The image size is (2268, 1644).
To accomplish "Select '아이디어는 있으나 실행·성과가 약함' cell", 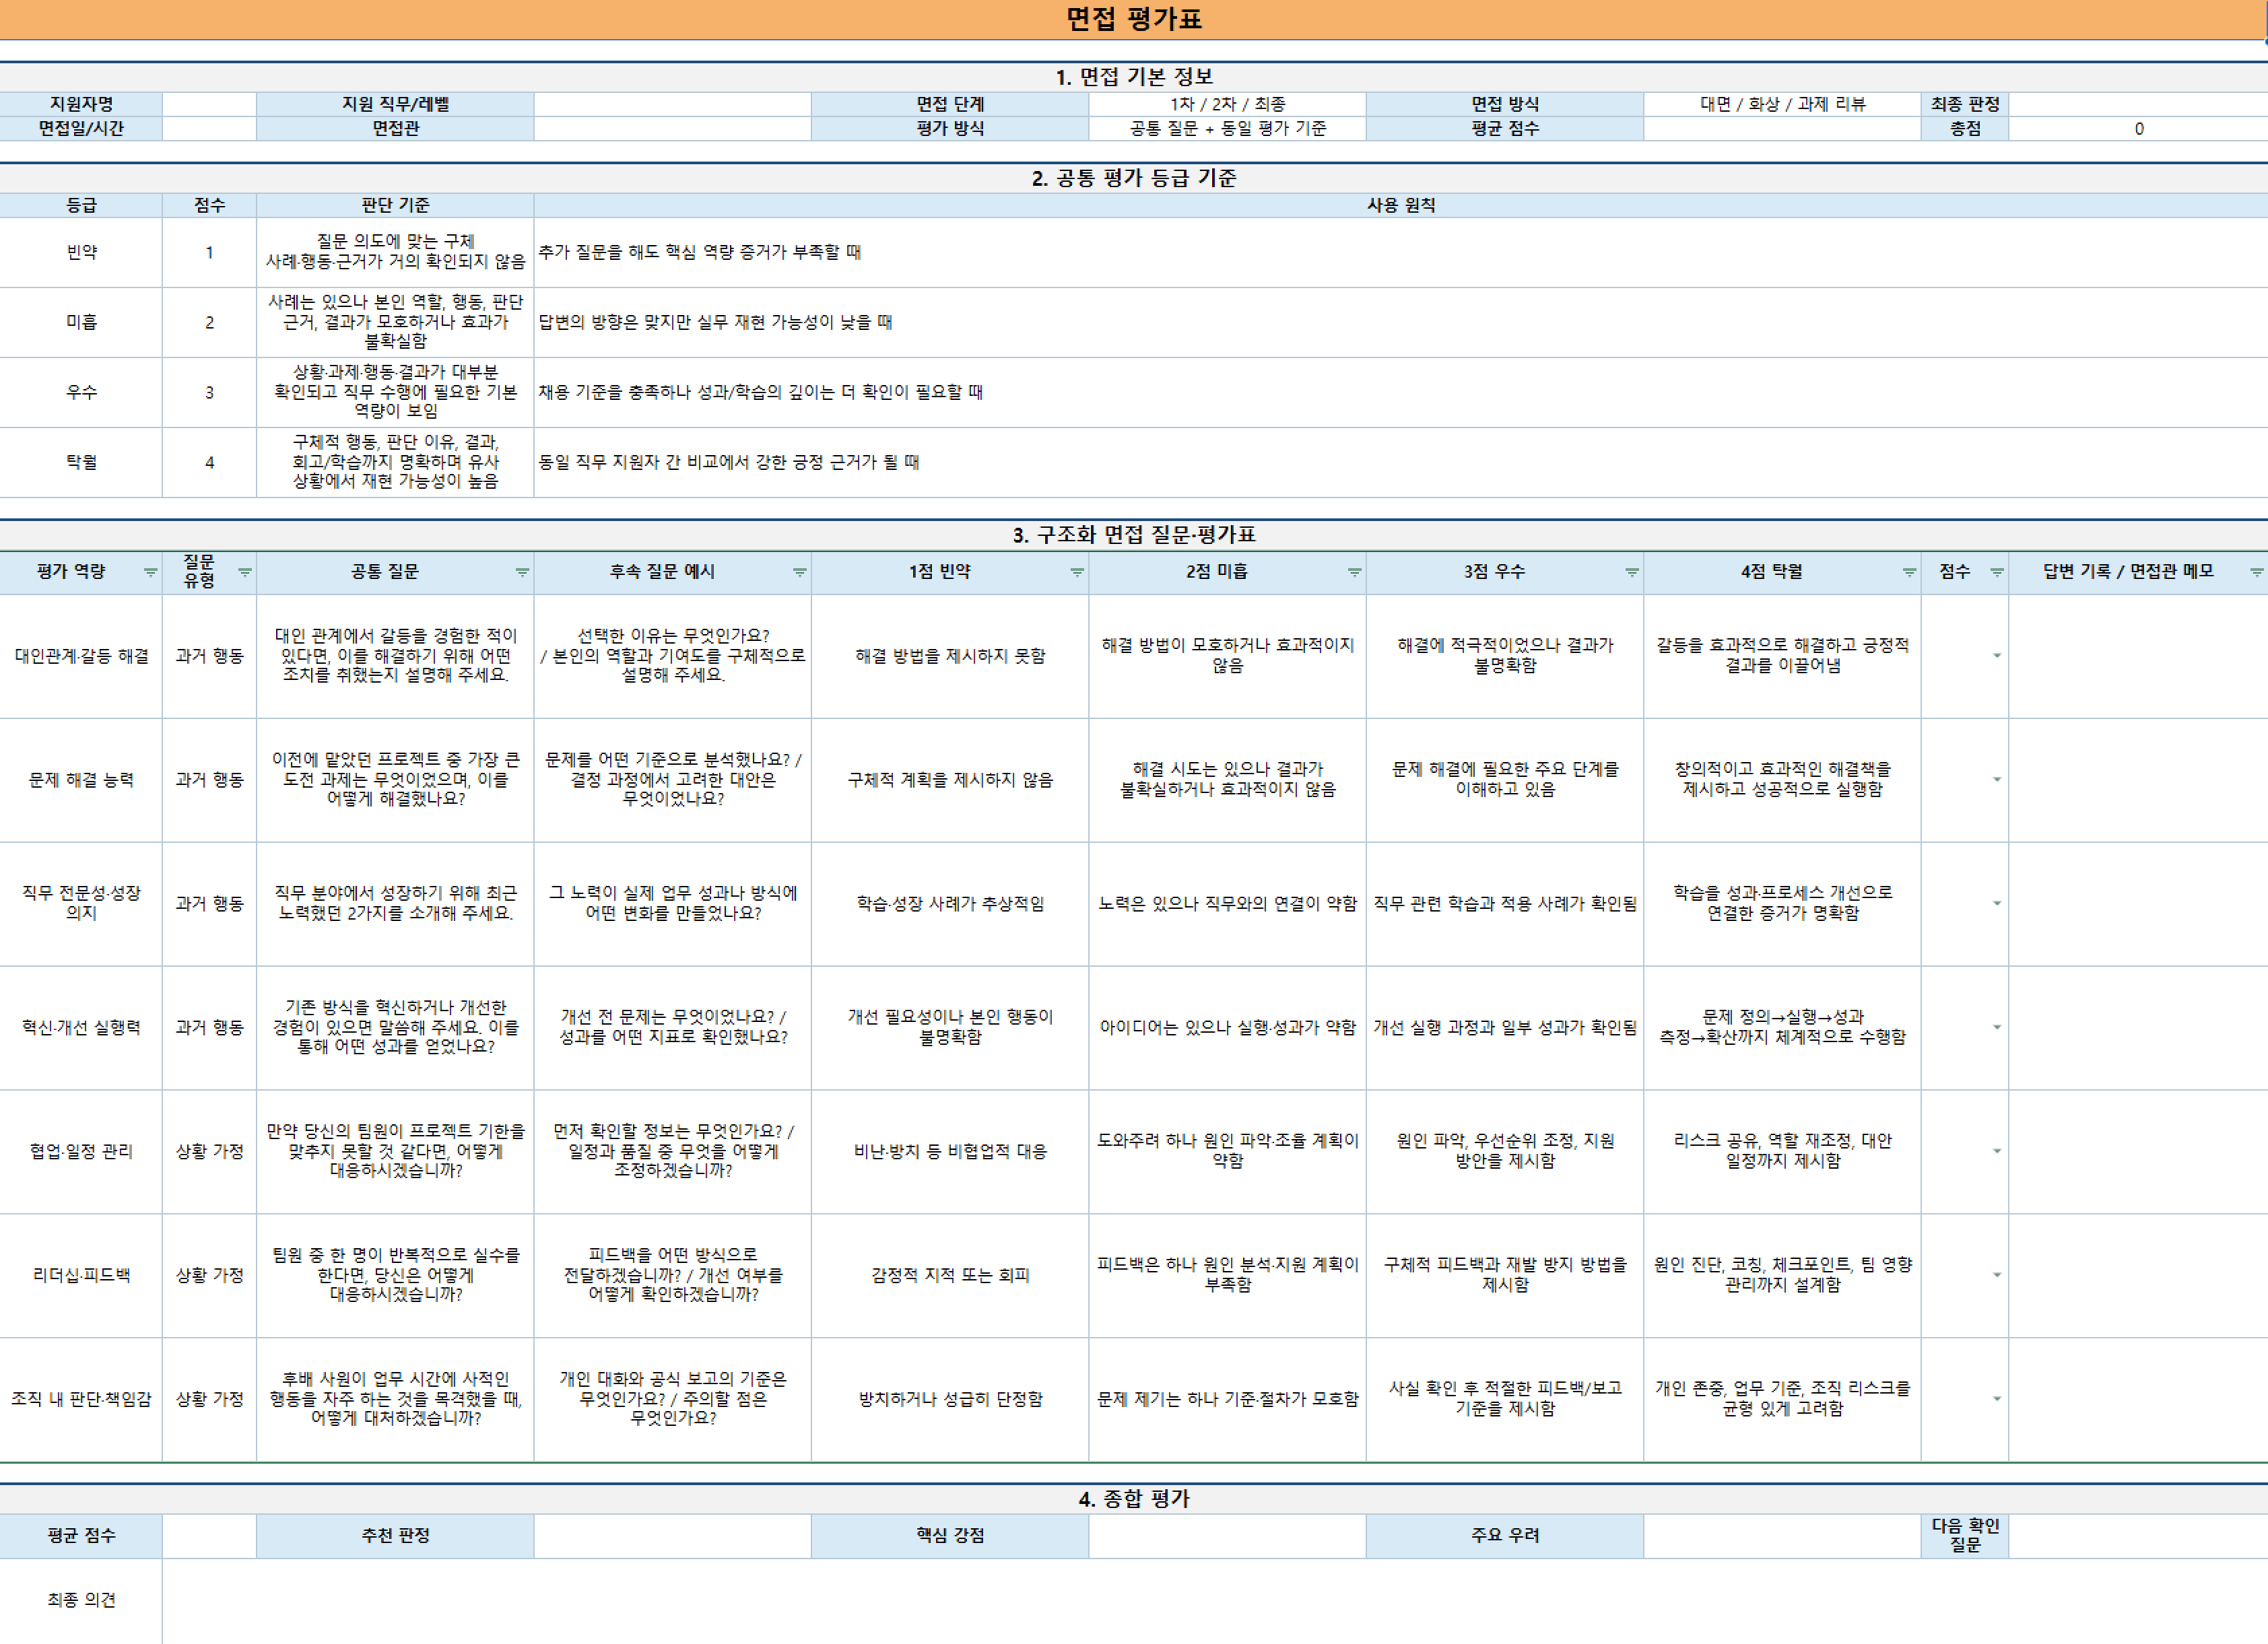I will click(x=1227, y=1028).
